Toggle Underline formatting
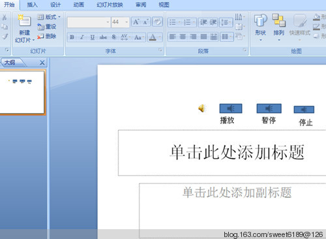The height and width of the screenshot is (239, 326). 93,37
